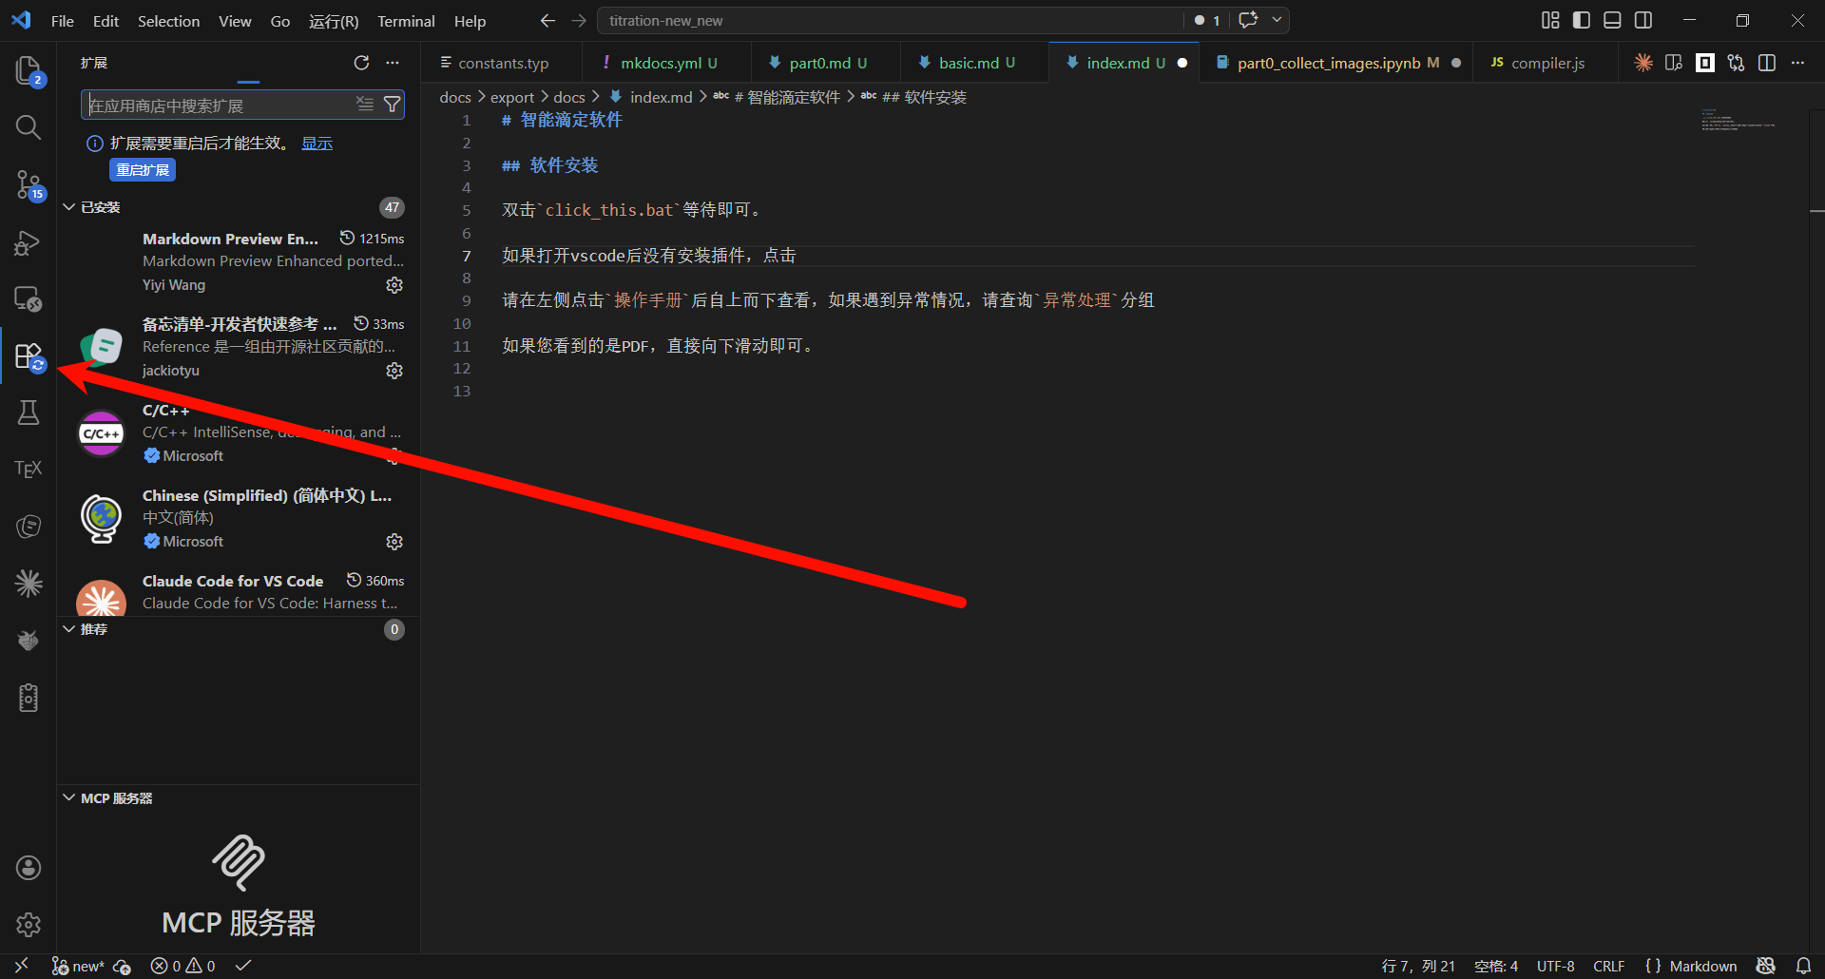Select the C/C++ extension entry

pos(239,433)
